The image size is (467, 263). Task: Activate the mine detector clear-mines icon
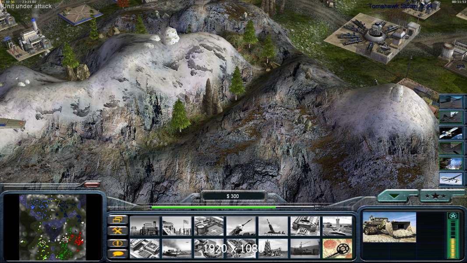tap(337, 248)
